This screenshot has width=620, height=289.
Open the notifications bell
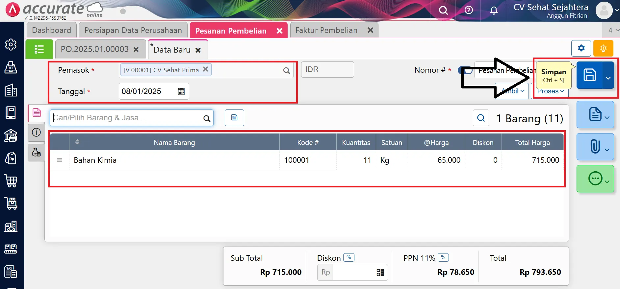tap(494, 11)
